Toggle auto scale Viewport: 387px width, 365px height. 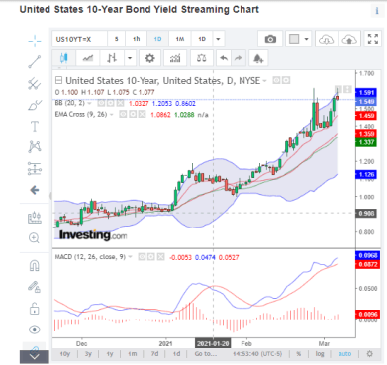[x=344, y=354]
